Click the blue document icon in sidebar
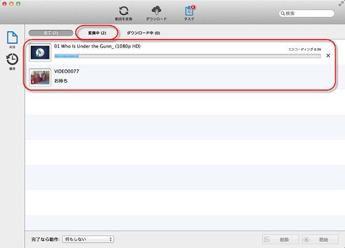The width and height of the screenshot is (345, 248). tap(12, 38)
